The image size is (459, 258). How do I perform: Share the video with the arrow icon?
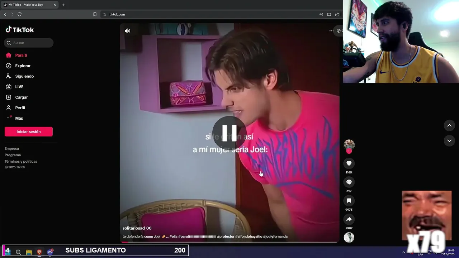click(x=349, y=219)
